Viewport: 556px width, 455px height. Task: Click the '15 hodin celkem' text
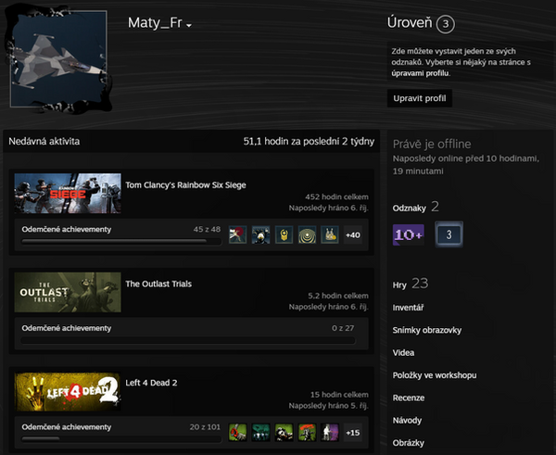(x=339, y=395)
